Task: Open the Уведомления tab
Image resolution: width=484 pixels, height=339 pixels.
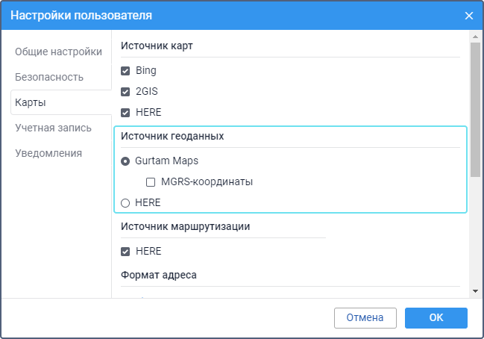Action: (x=48, y=153)
